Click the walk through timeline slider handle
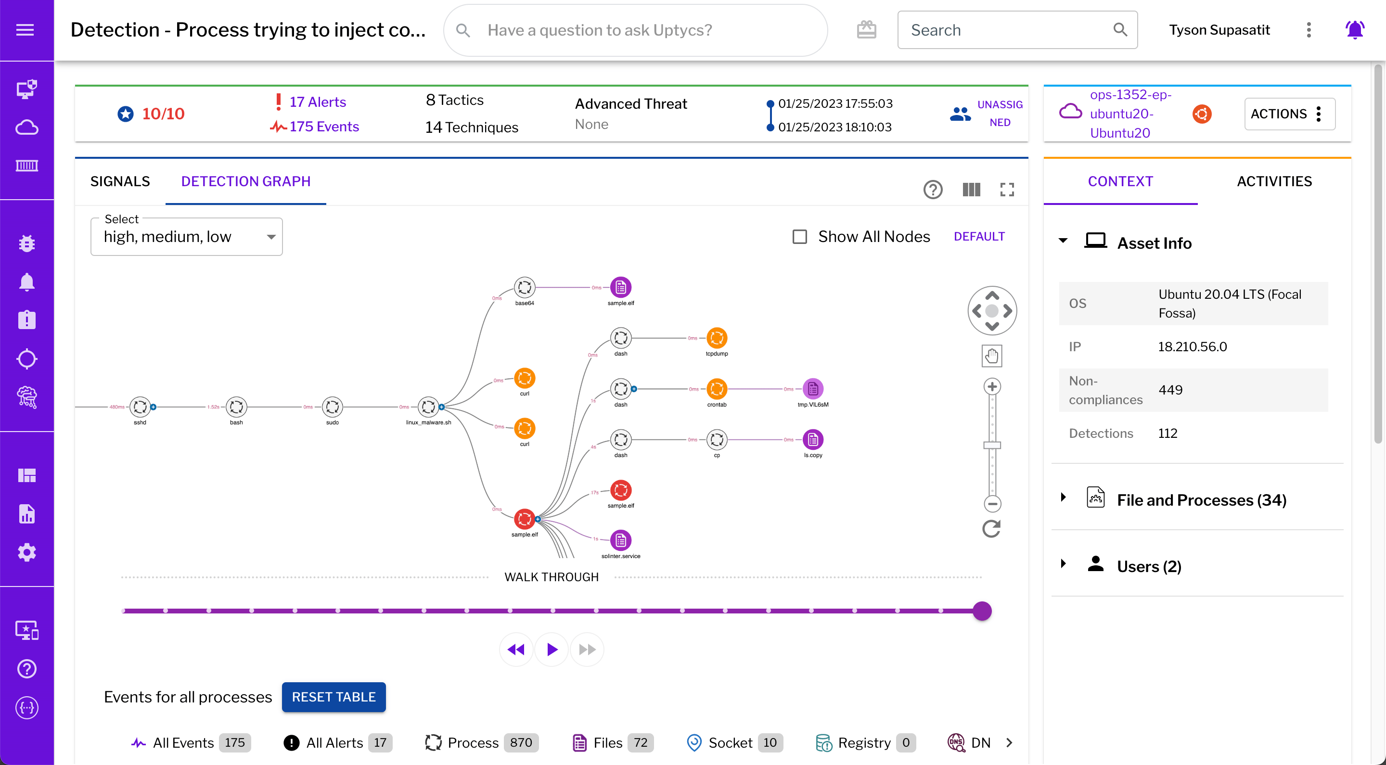Image resolution: width=1386 pixels, height=765 pixels. click(x=982, y=611)
